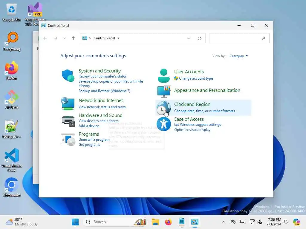306x229 pixels.
Task: Refresh the Control Panel view
Action: click(x=199, y=38)
